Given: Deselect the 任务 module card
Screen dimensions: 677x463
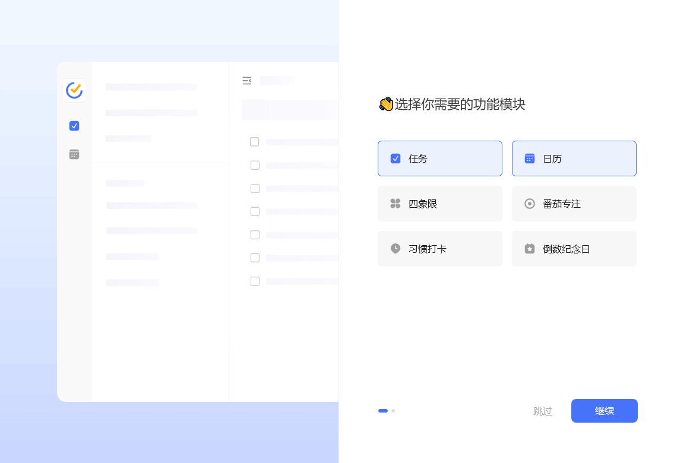Looking at the screenshot, I should pyautogui.click(x=440, y=158).
